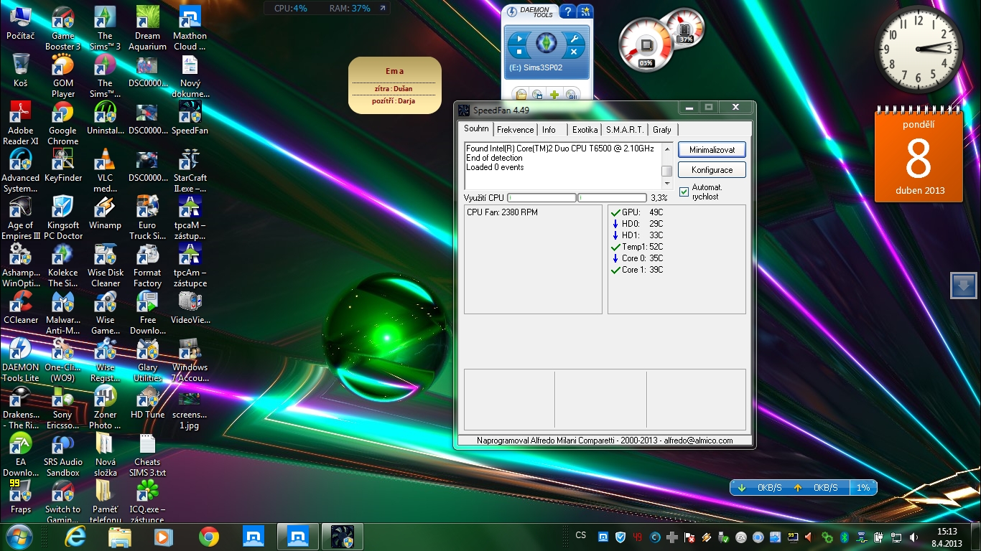981x551 pixels.
Task: Switch to the Frekvence tab
Action: pyautogui.click(x=515, y=130)
